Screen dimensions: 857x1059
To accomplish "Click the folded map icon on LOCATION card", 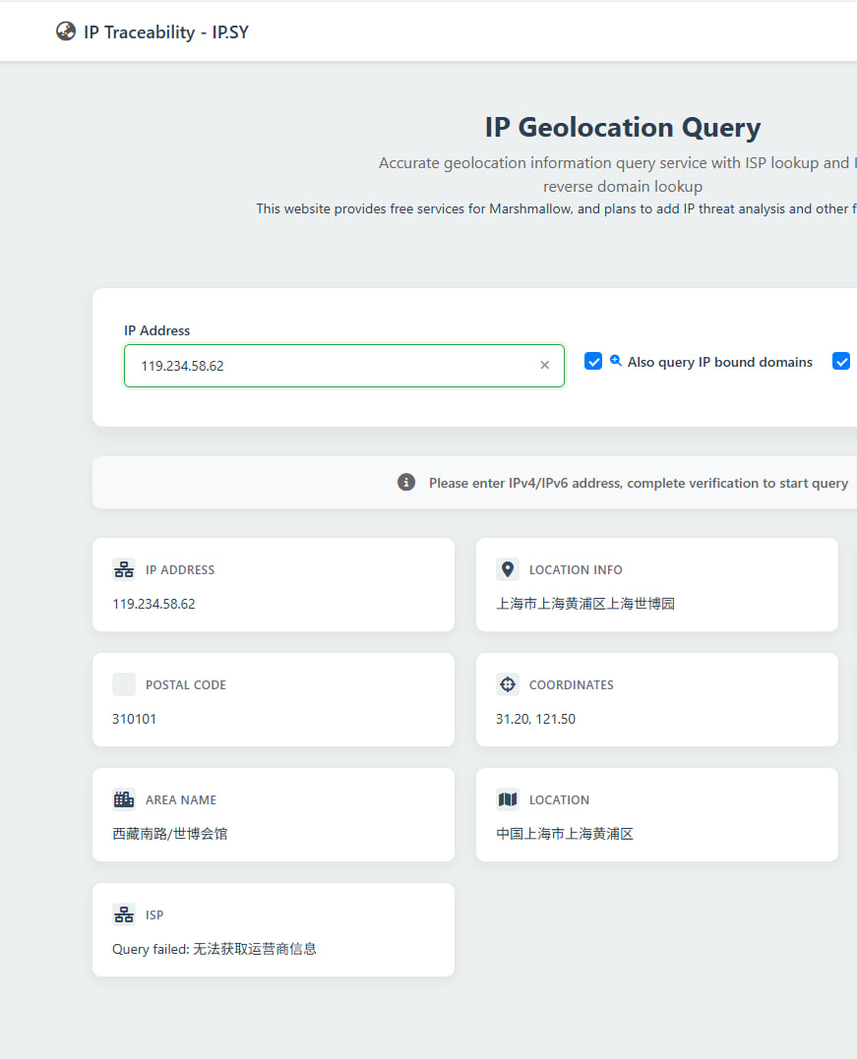I will click(x=508, y=799).
